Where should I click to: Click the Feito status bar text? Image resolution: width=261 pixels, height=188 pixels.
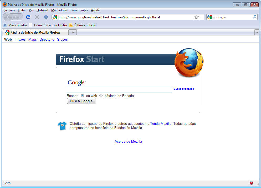(7, 183)
